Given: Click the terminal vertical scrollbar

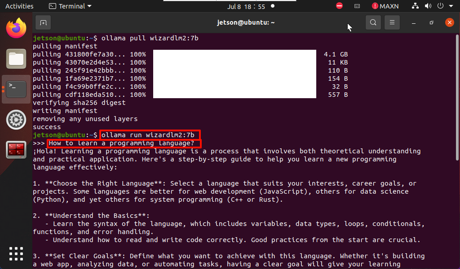Looking at the screenshot, I should pos(457,97).
